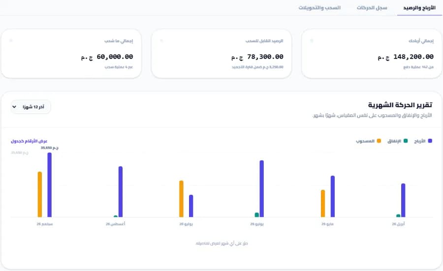Select the blue profit bar for أبريل 26

click(x=403, y=201)
